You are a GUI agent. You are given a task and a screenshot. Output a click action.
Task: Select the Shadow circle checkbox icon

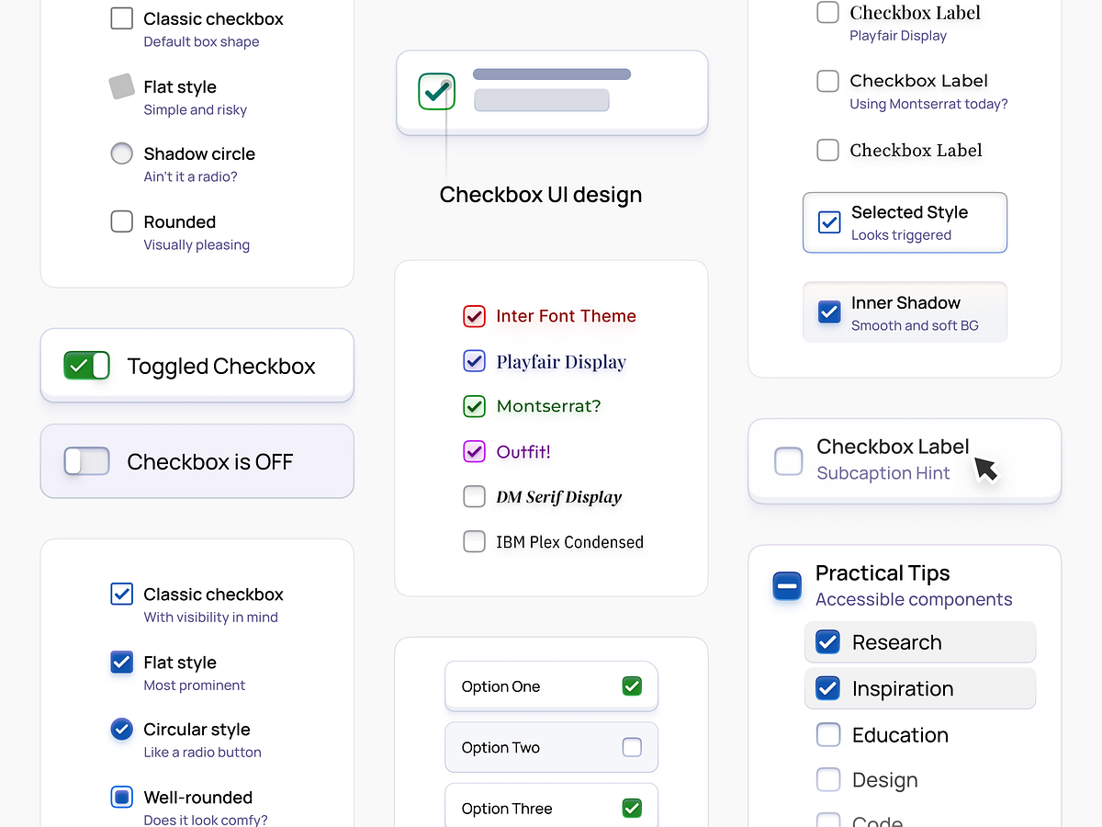pos(121,154)
